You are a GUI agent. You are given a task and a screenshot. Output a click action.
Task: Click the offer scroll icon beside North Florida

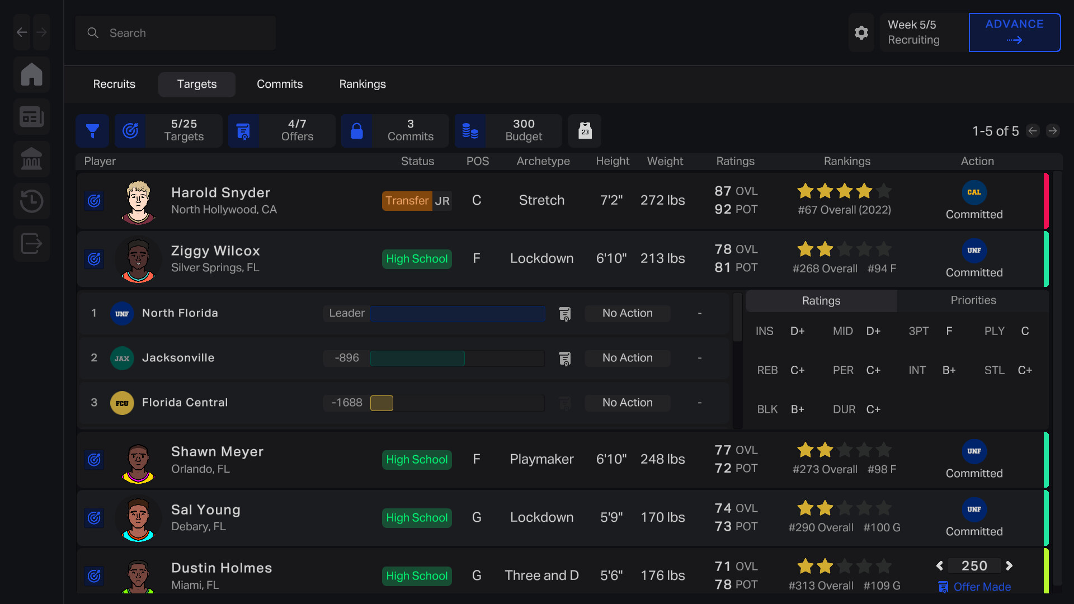tap(565, 314)
